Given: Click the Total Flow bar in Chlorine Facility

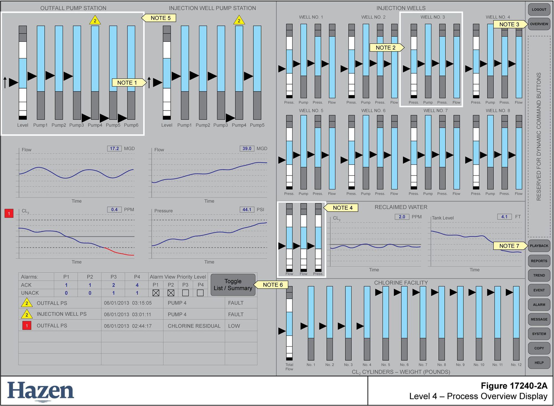Looking at the screenshot, I should pyautogui.click(x=289, y=323).
